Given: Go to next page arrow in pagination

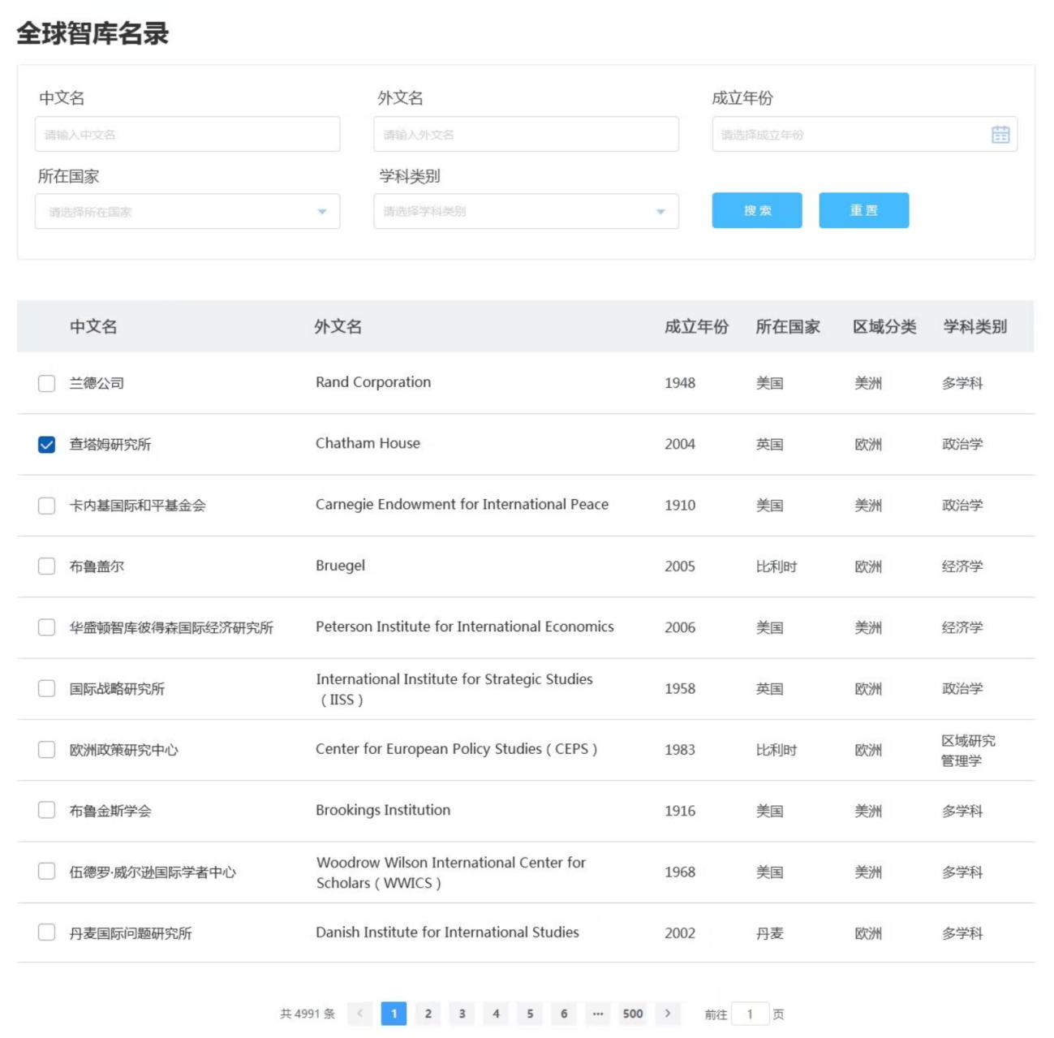Looking at the screenshot, I should 668,1013.
